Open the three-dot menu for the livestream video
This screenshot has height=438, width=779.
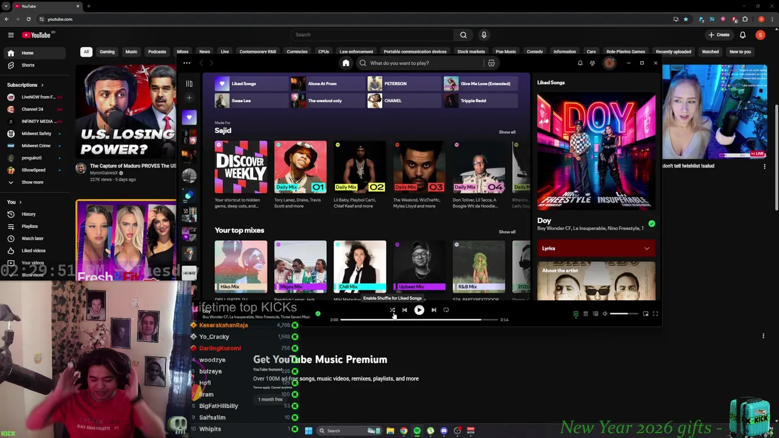pos(764,166)
